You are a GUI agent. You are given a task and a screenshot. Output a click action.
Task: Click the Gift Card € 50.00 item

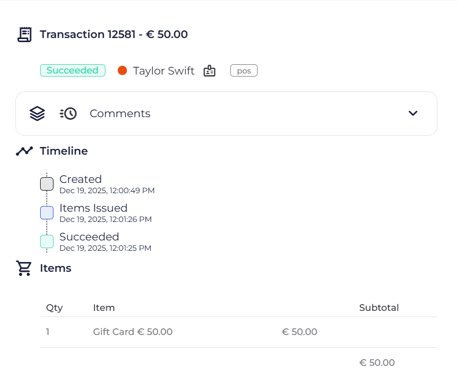pos(133,332)
